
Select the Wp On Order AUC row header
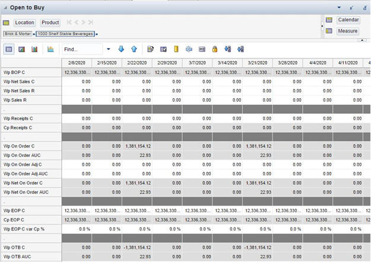coord(31,155)
